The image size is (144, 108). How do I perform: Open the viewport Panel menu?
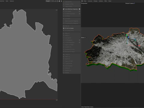pyautogui.click(x=110, y=1)
